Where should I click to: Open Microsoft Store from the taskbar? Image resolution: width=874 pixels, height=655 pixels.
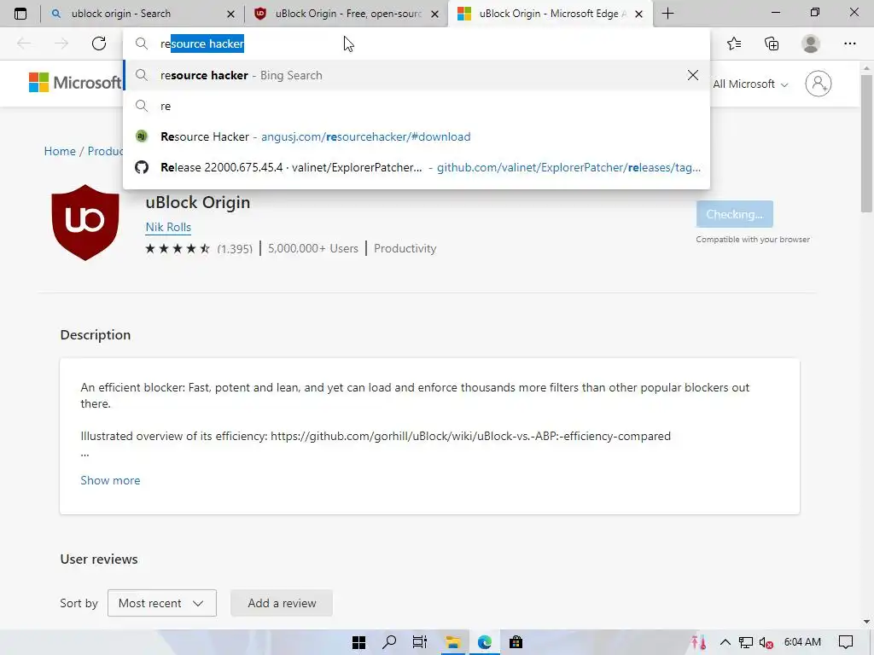coord(516,642)
